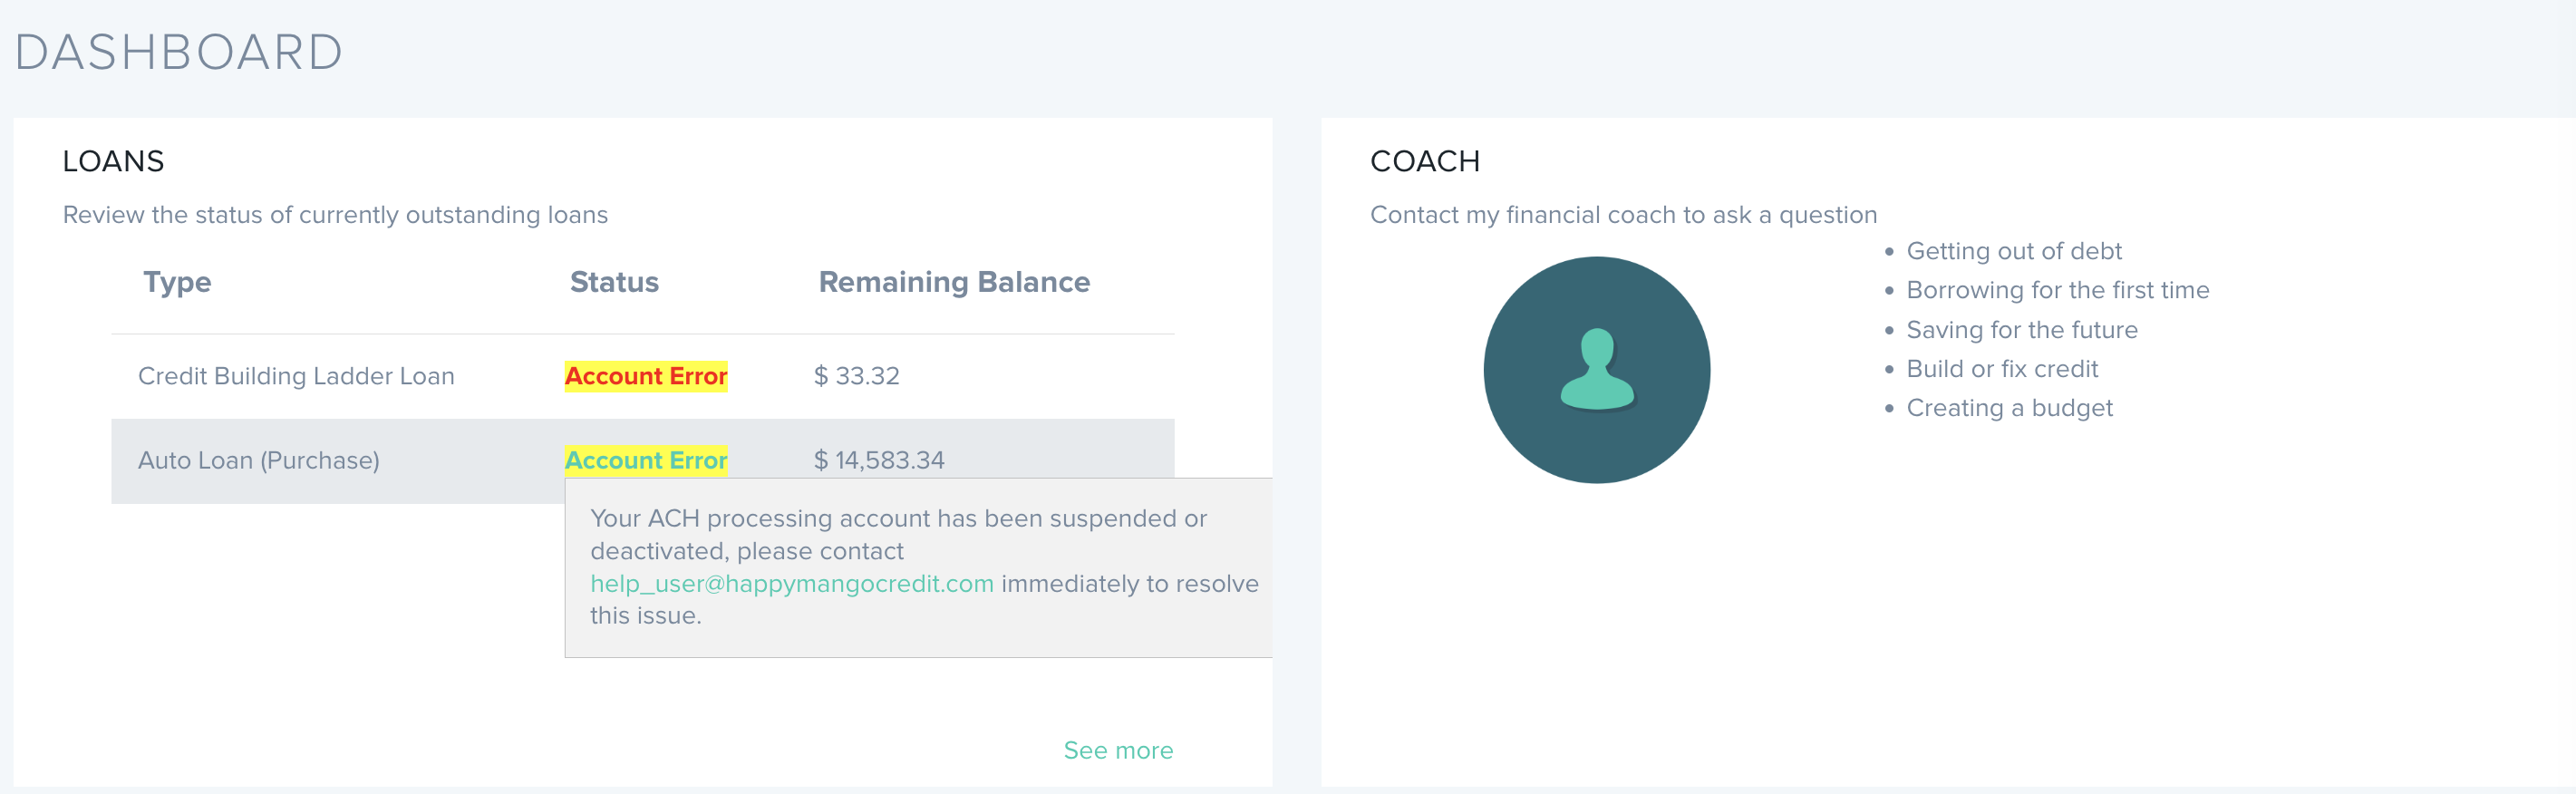Click the LOANS section heading
This screenshot has width=2576, height=794.
[113, 161]
